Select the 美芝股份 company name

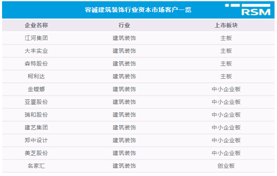36,153
